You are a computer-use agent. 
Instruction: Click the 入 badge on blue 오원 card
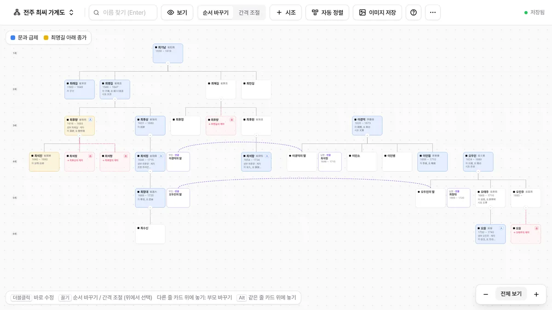pos(501,228)
